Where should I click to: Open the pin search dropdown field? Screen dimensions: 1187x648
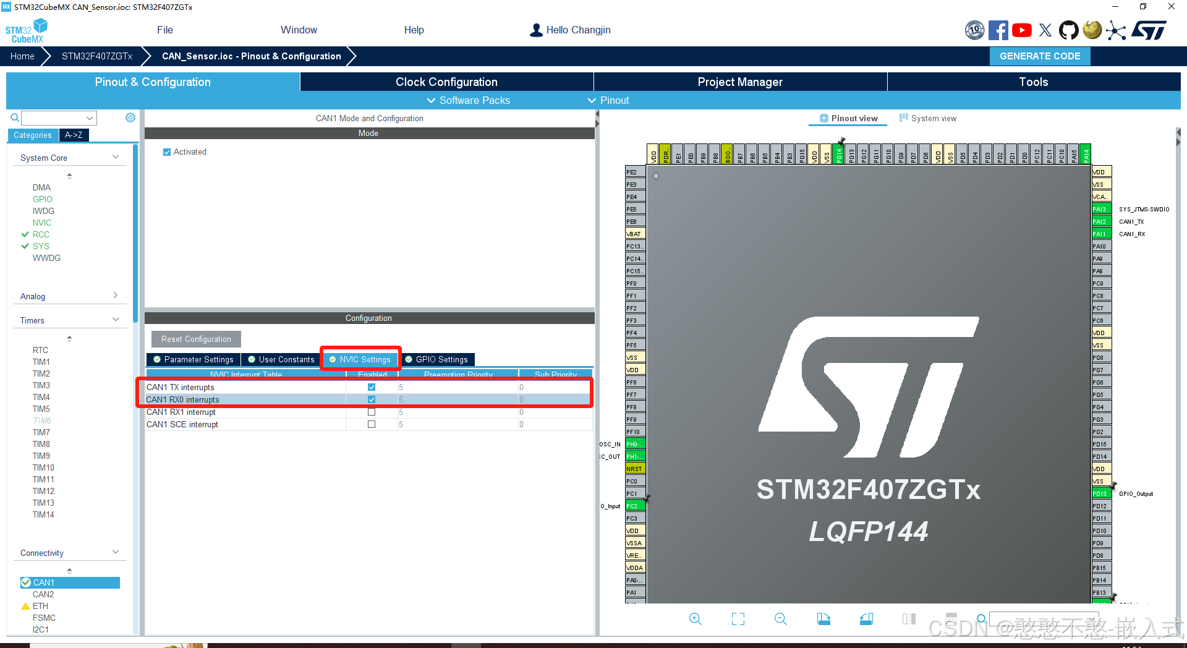[1044, 619]
